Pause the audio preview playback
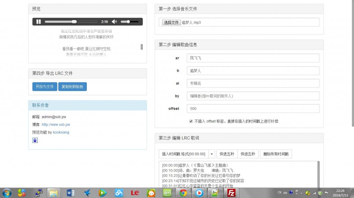 coord(38,22)
